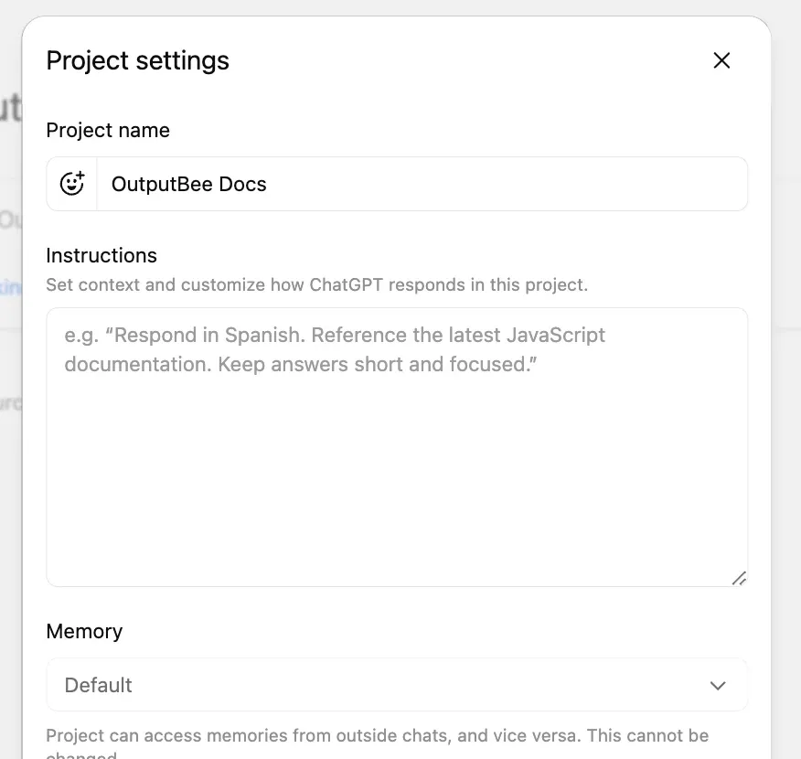Viewport: 801px width, 759px height.
Task: Click the Project settings heading
Action: 138,60
